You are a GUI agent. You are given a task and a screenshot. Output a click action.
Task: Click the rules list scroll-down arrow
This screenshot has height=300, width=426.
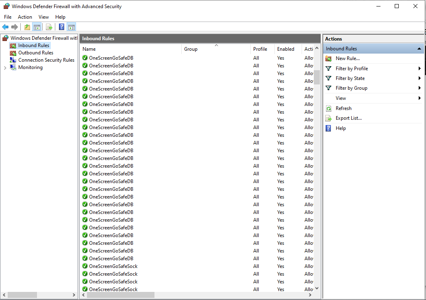click(x=317, y=288)
